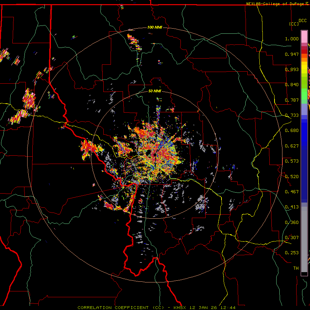Pick the yellow segment of the color bar

[304, 68]
